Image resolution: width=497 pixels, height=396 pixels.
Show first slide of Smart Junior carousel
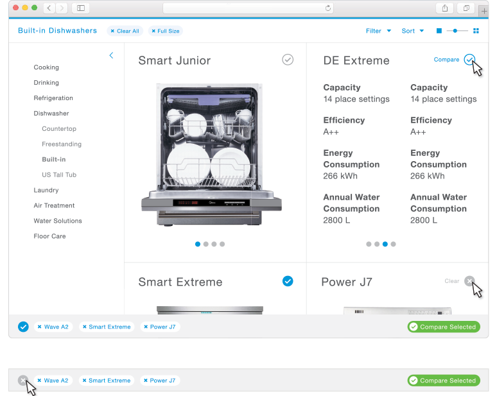198,244
